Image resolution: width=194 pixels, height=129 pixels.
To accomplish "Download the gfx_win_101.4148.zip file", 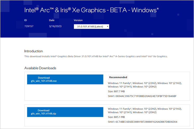I will click(x=65, y=112).
